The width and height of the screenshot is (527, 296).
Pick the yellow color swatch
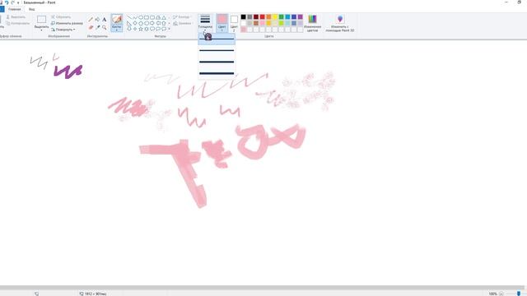coord(275,16)
